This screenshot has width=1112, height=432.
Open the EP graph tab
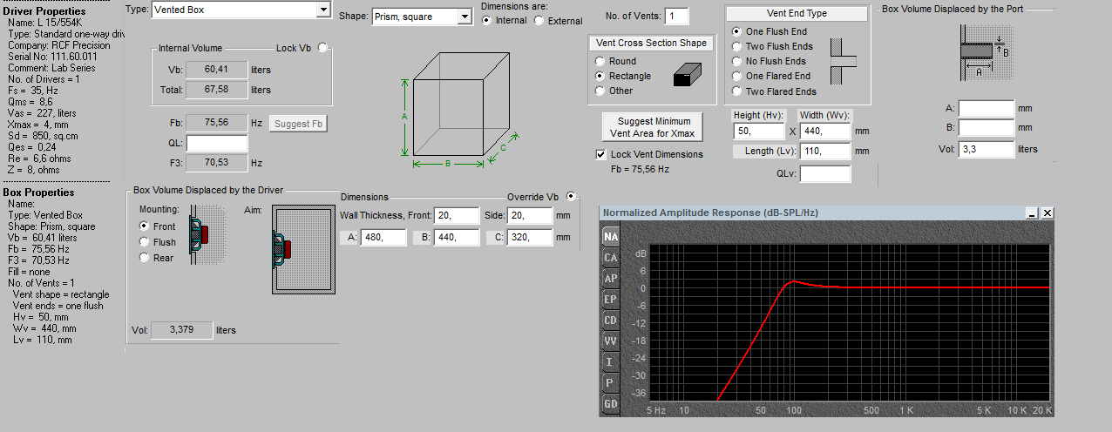pos(611,299)
